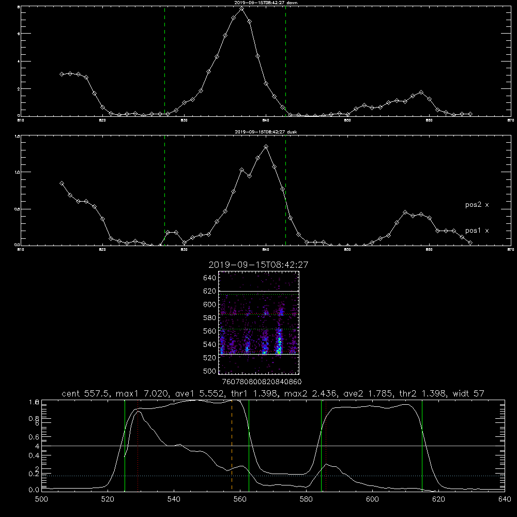Image resolution: width=517 pixels, height=517 pixels.
Task: Click the green line near 563 in bottom plot
Action: click(249, 445)
